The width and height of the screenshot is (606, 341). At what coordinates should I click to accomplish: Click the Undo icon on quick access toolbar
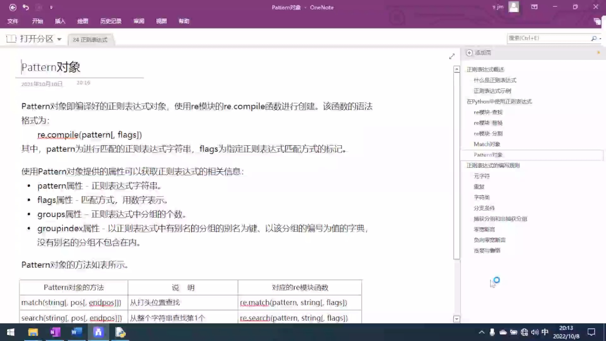tap(26, 7)
